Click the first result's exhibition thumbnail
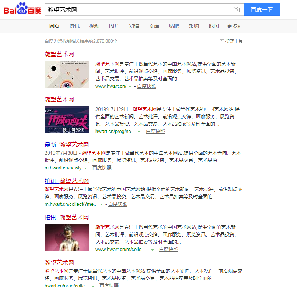Image resolution: width=297 pixels, height=287 pixels. 67,74
